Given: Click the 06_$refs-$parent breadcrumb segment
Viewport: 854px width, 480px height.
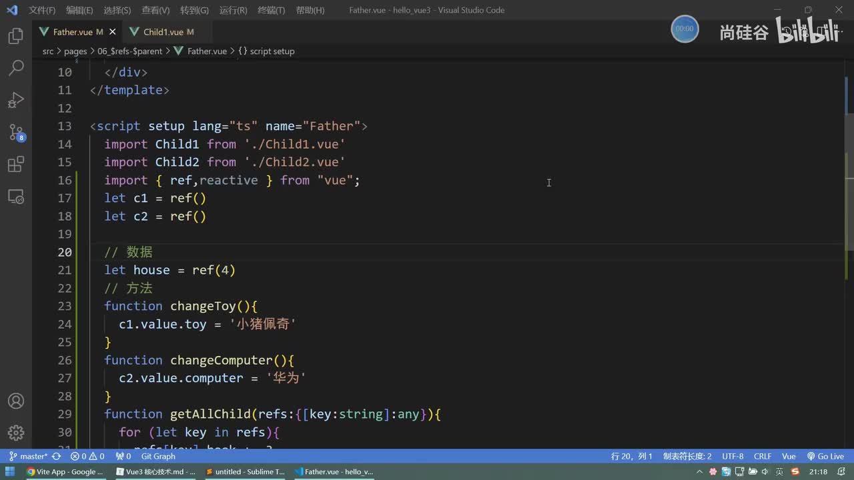Looking at the screenshot, I should [x=129, y=51].
